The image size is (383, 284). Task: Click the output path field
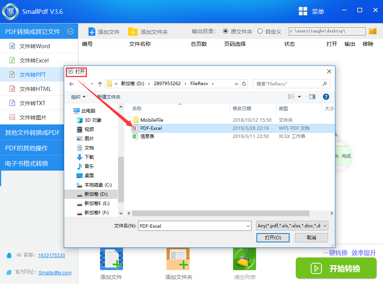coord(327,31)
